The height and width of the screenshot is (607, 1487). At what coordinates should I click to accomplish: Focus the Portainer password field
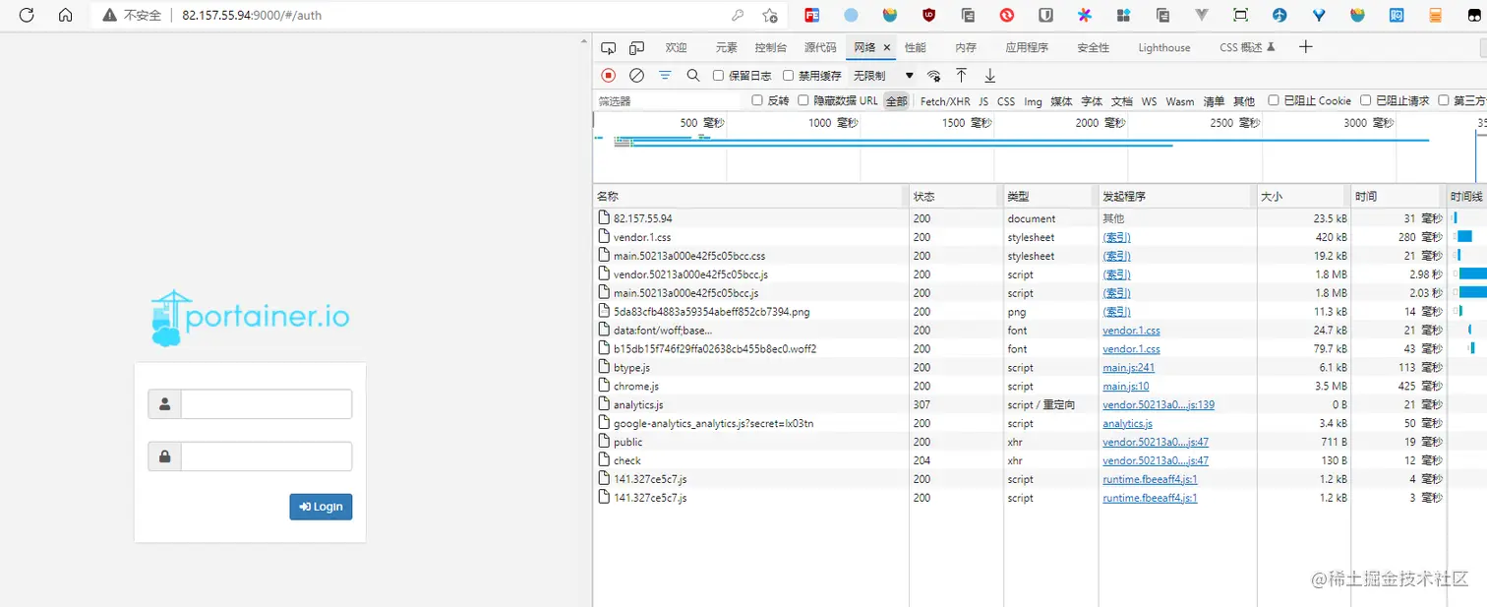pyautogui.click(x=266, y=456)
